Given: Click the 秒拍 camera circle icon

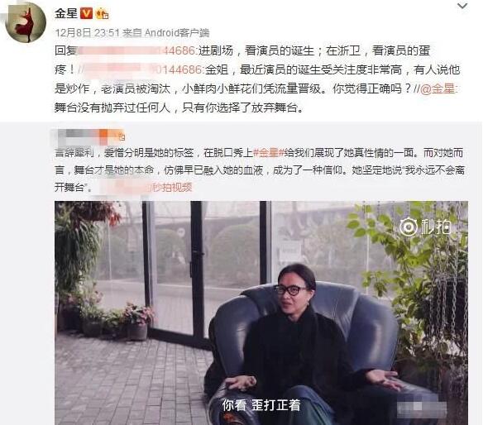Looking at the screenshot, I should coord(409,227).
